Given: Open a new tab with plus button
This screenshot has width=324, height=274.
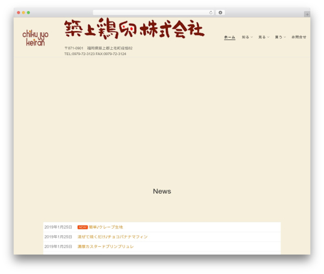Looking at the screenshot, I should [x=307, y=14].
